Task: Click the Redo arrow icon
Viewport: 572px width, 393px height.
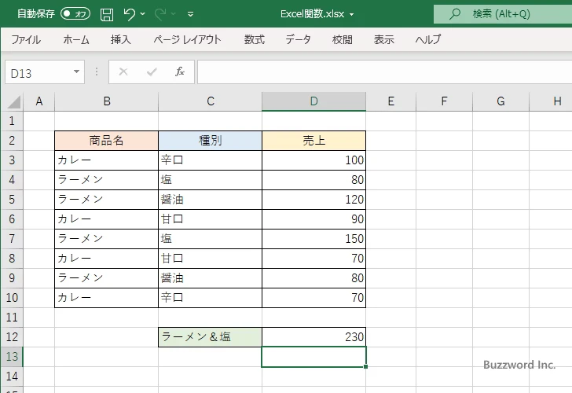Action: pos(160,14)
